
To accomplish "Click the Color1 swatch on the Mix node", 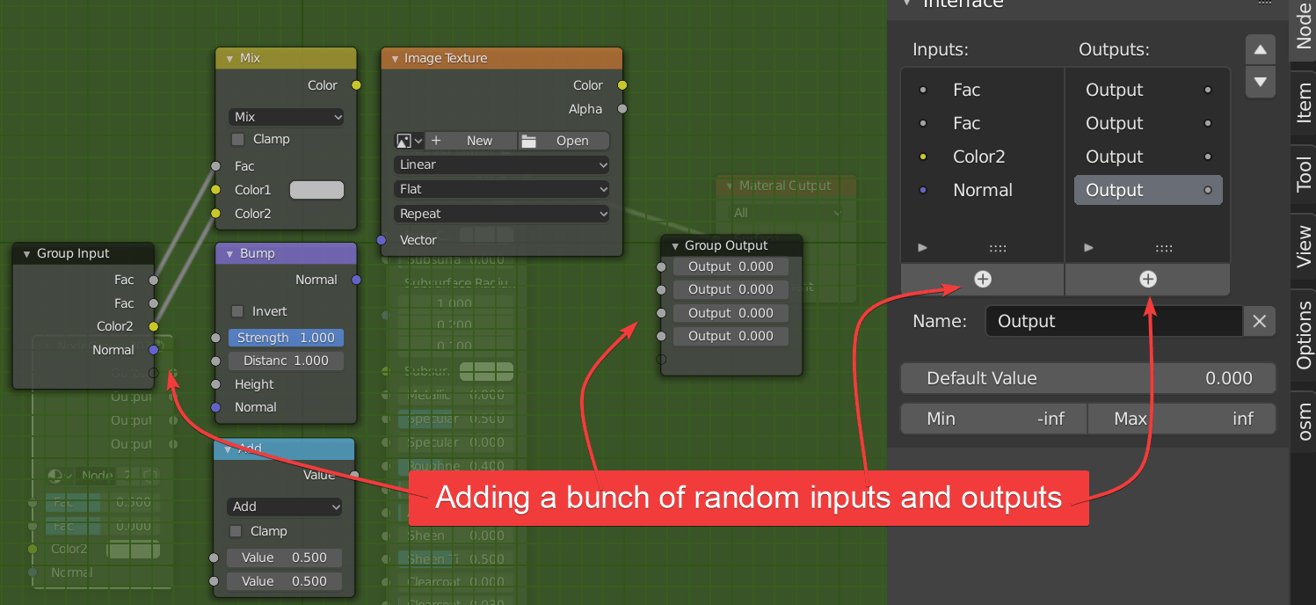I will pos(315,189).
